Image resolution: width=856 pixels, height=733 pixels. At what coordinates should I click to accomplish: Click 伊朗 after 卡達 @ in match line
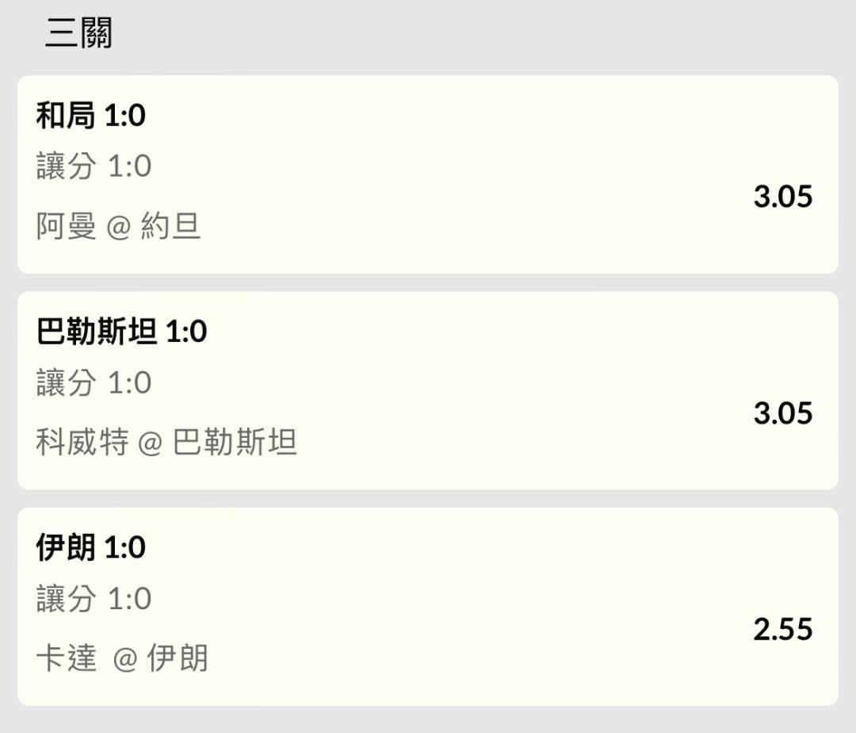coord(178,658)
